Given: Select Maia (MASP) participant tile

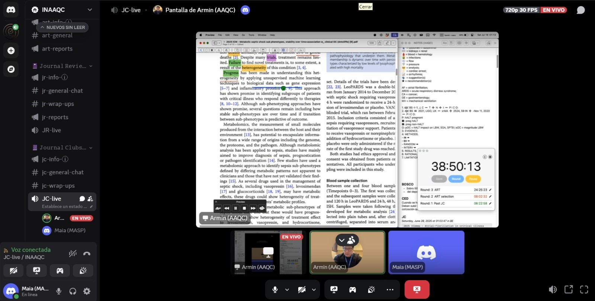Looking at the screenshot, I should [x=426, y=252].
